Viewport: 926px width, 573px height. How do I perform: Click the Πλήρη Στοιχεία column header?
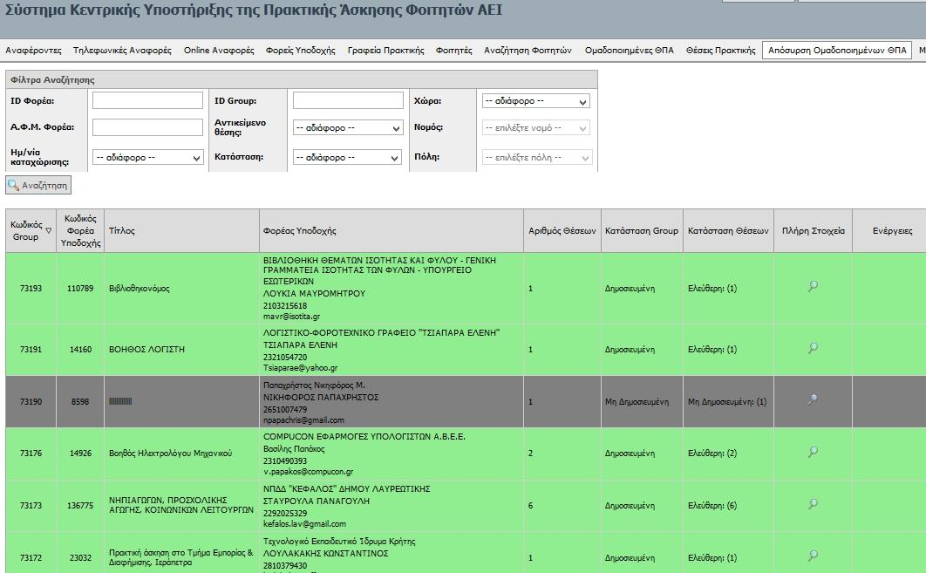pos(814,231)
